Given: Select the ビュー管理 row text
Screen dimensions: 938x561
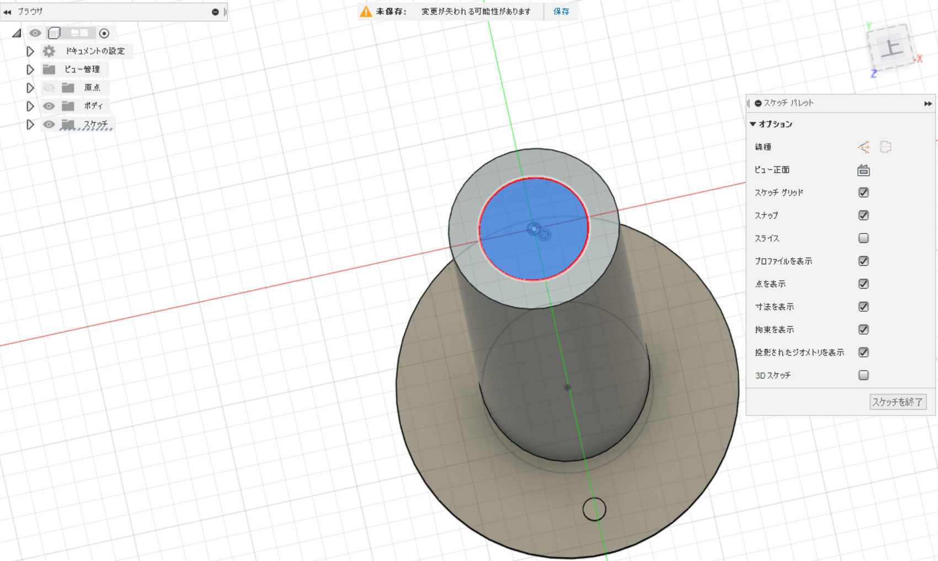Looking at the screenshot, I should coord(82,70).
